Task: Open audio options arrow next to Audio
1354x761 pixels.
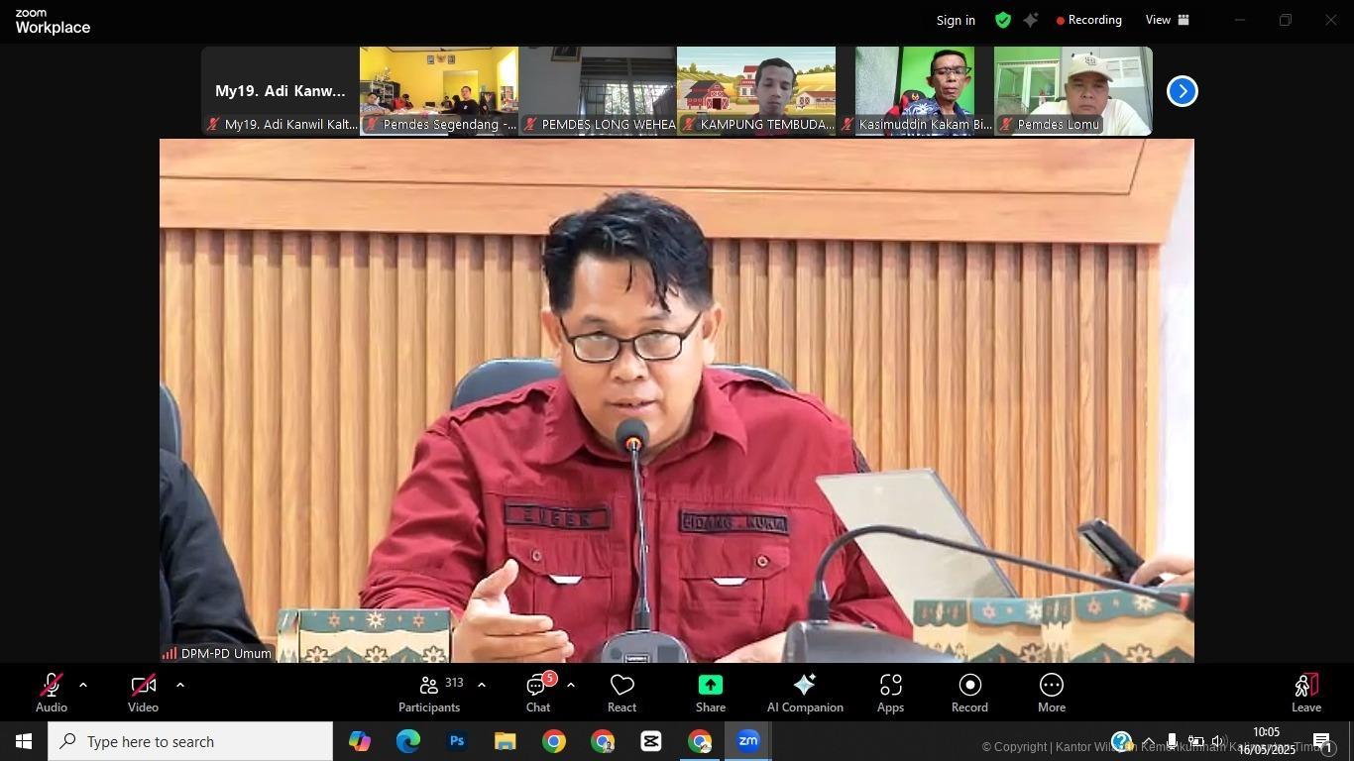Action: 83,685
